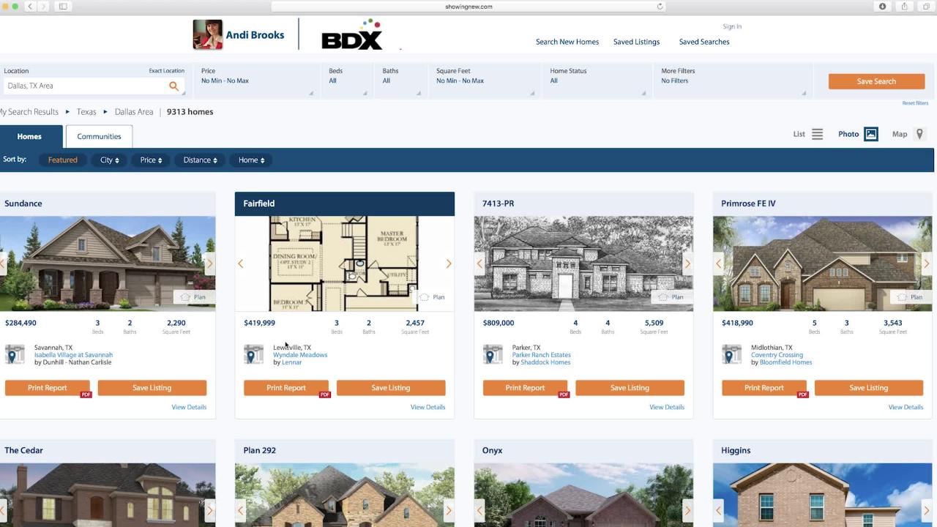Viewport: 937px width, 527px height.
Task: Open Saved Searches menu
Action: pos(704,42)
